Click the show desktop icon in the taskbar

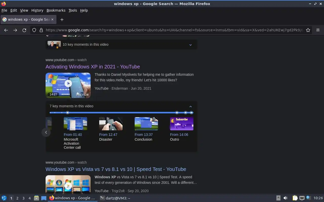(x=44, y=198)
